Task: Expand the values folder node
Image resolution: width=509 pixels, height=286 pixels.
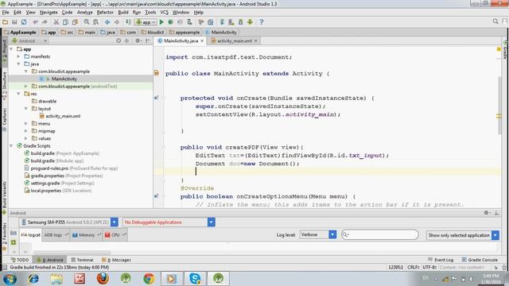Action: (26, 138)
